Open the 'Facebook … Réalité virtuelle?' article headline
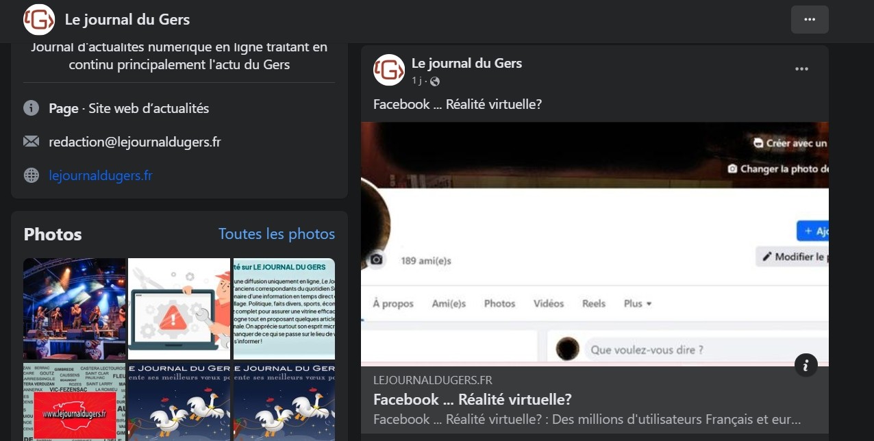 coord(473,399)
